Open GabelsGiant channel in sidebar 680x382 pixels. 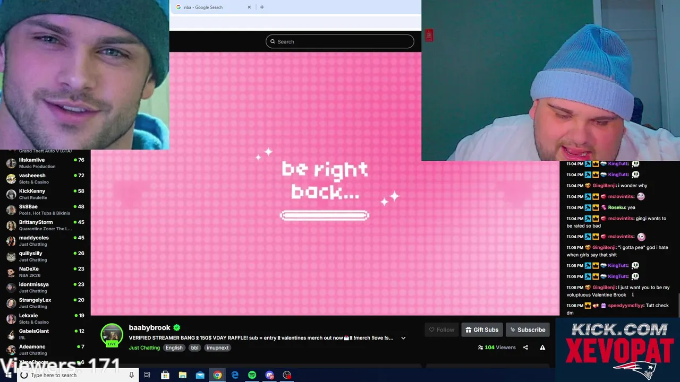pos(45,334)
